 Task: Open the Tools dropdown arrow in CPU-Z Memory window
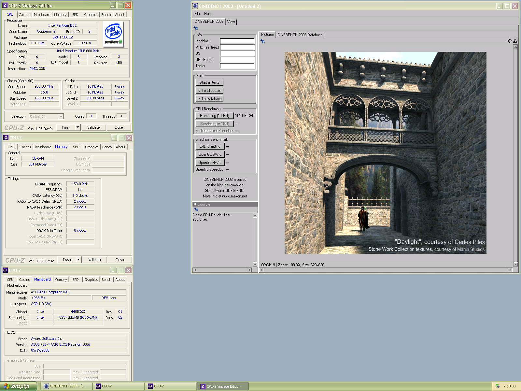78,260
